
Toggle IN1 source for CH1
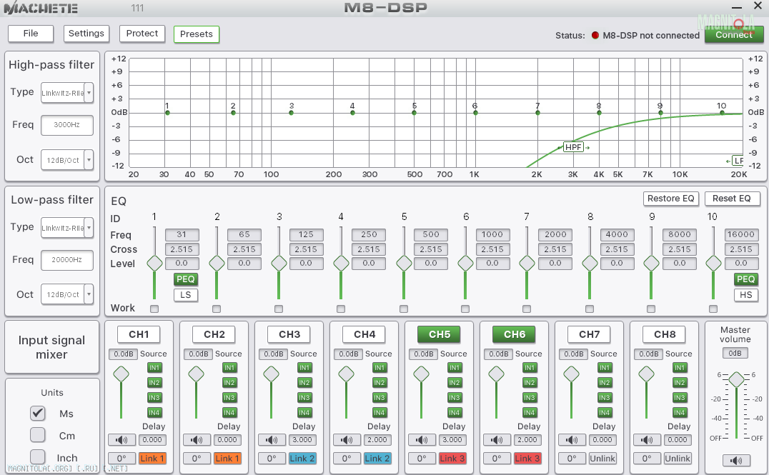tap(154, 368)
